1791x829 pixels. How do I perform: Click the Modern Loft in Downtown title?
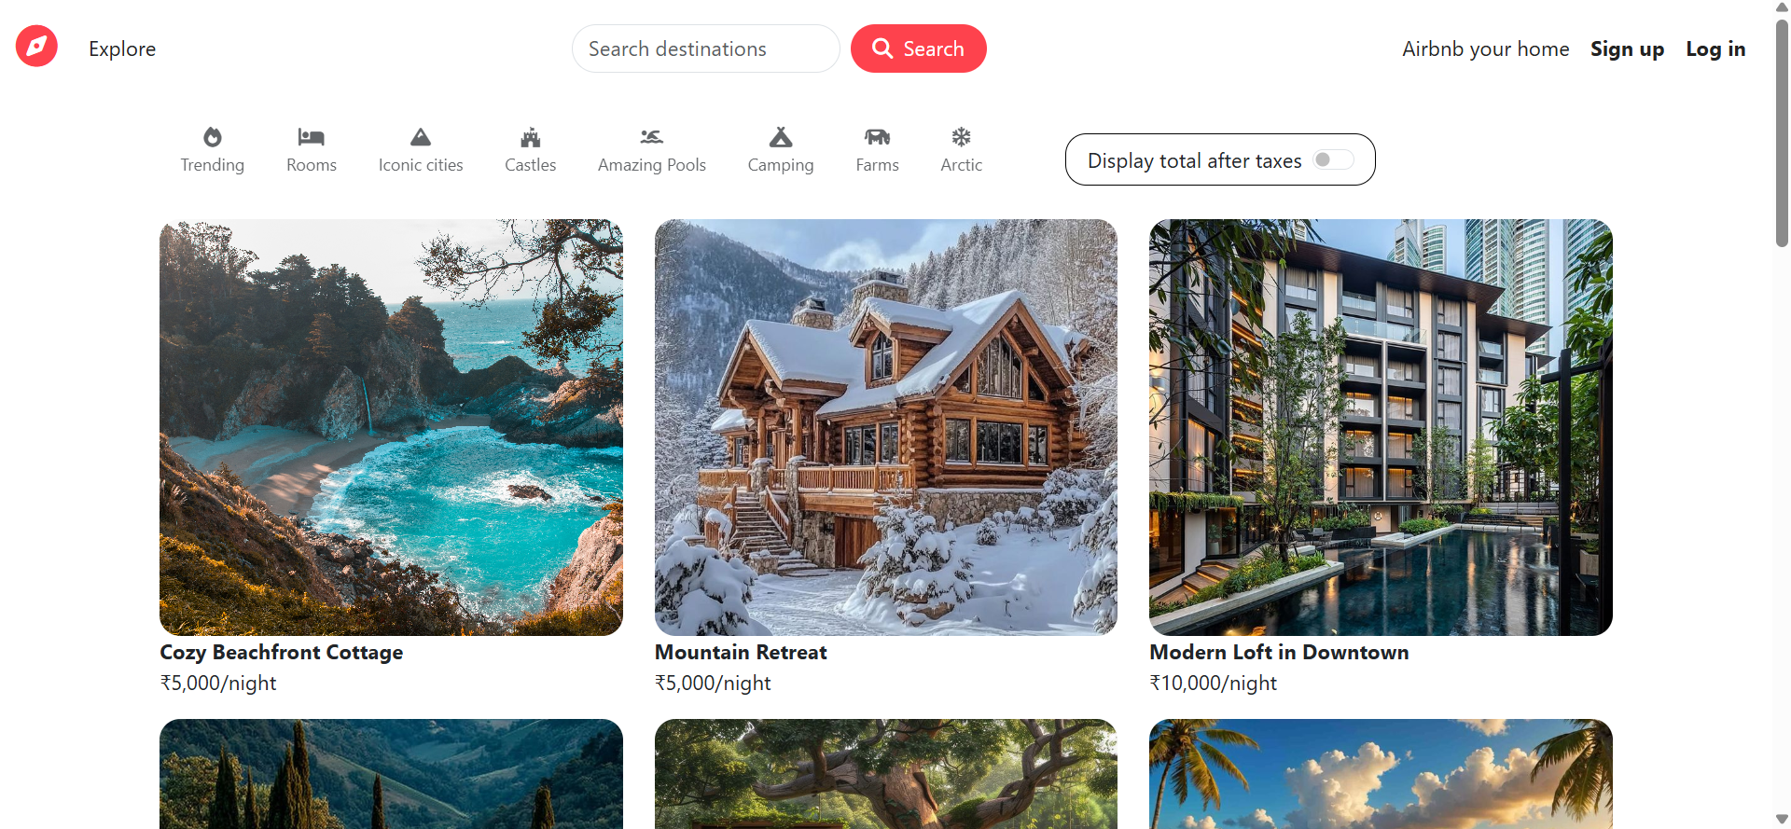1279,652
